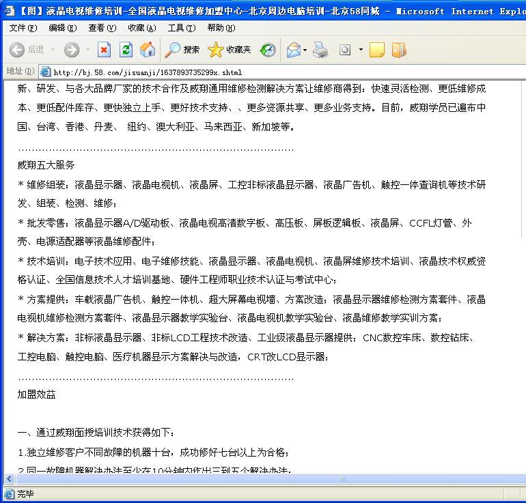Click the Forward arrow button

tap(71, 50)
